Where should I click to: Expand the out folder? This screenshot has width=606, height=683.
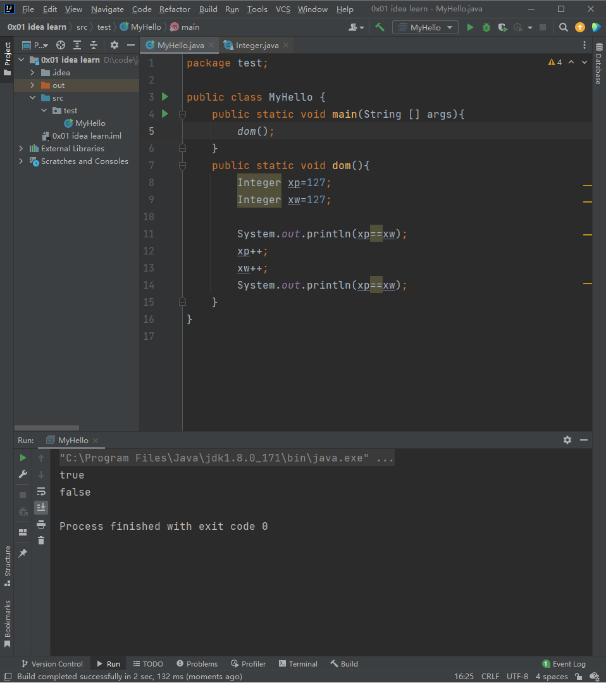coord(33,85)
